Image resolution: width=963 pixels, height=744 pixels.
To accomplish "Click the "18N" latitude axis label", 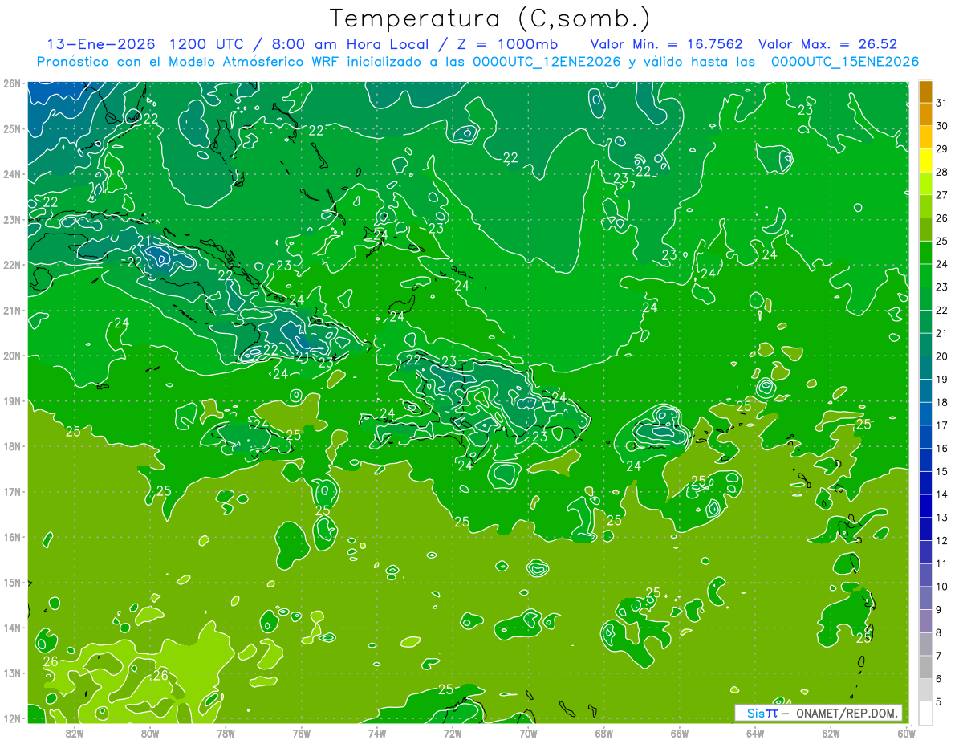I will pos(11,446).
